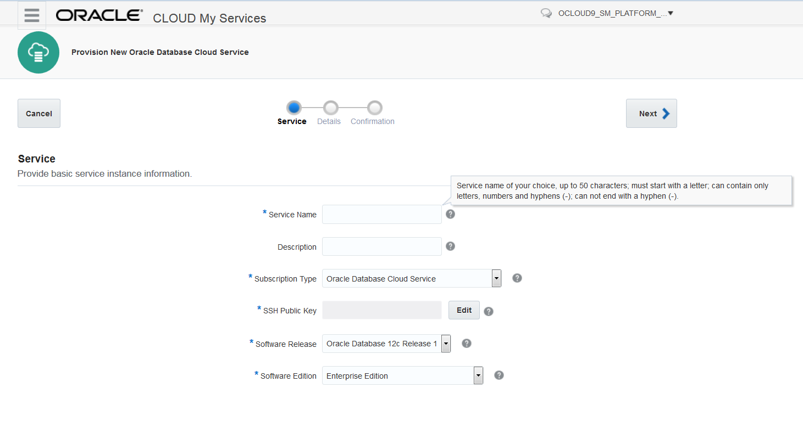
Task: Open help for SSH Public Key
Action: pyautogui.click(x=488, y=311)
